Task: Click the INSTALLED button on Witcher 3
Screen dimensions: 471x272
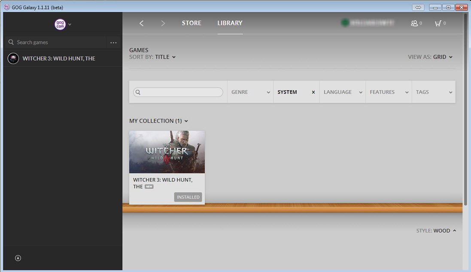Action: (188, 197)
